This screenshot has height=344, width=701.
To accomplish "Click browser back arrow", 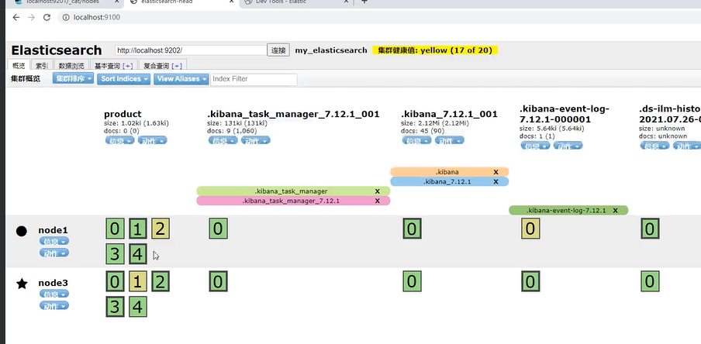I will coord(16,17).
